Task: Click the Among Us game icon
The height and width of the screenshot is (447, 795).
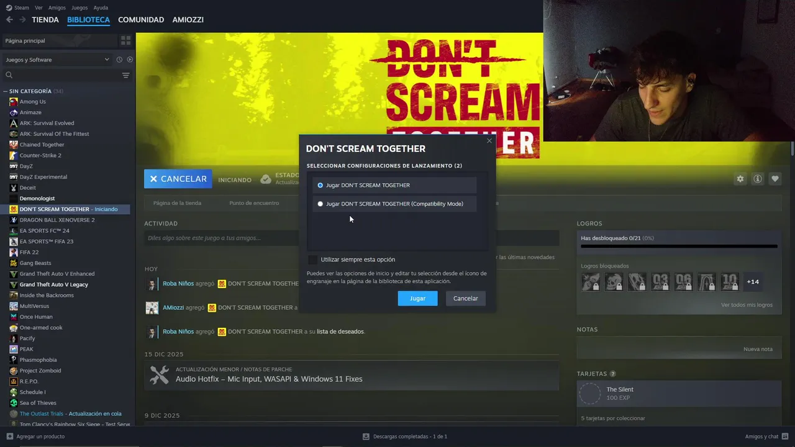Action: tap(14, 102)
